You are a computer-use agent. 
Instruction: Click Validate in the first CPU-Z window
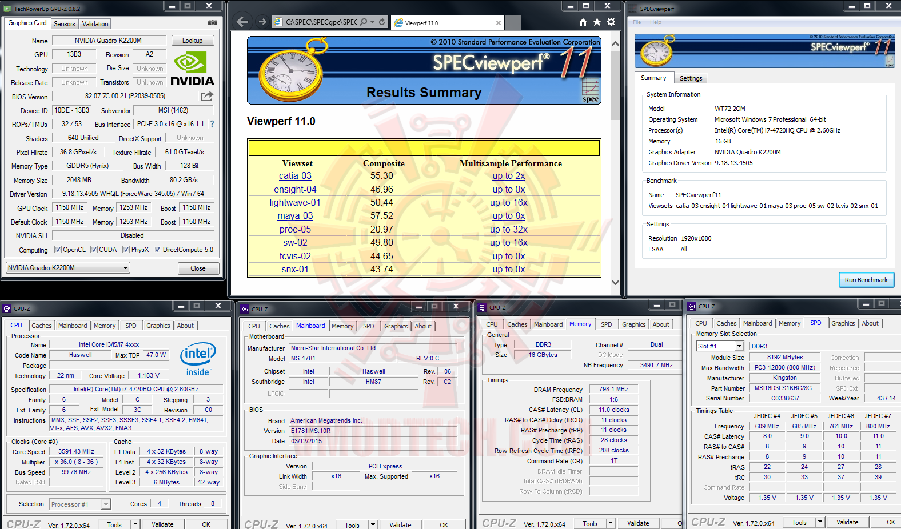(x=162, y=524)
